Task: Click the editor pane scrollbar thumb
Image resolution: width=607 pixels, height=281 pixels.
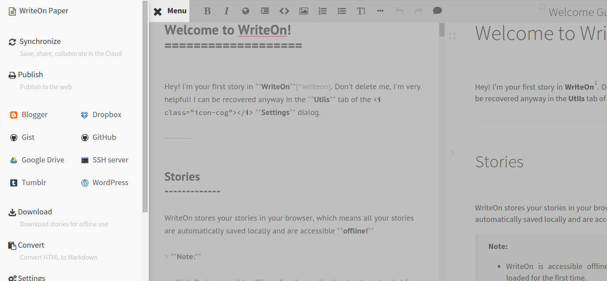Action: [442, 29]
